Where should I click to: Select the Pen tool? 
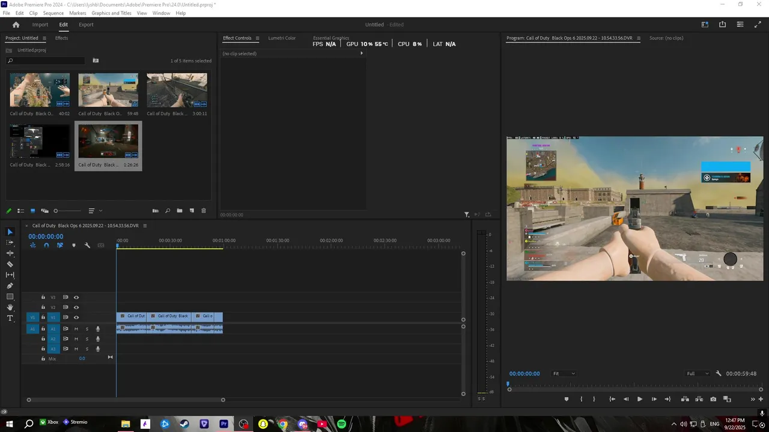pyautogui.click(x=10, y=286)
